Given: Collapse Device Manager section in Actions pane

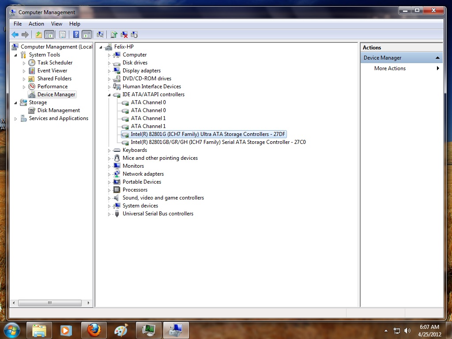Looking at the screenshot, I should point(437,58).
